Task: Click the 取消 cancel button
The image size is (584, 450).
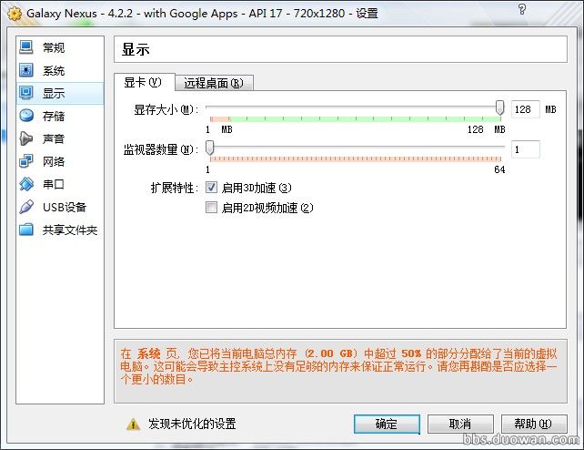Action: pos(460,424)
